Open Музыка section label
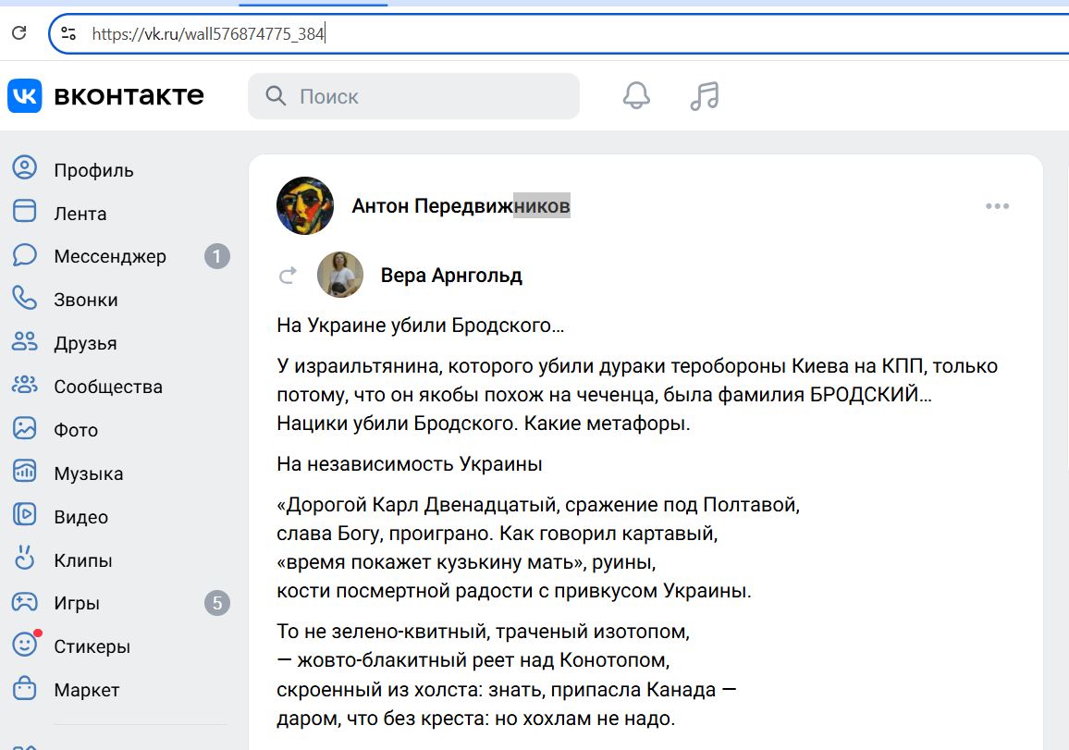Screen dimensions: 1069x750 point(89,473)
